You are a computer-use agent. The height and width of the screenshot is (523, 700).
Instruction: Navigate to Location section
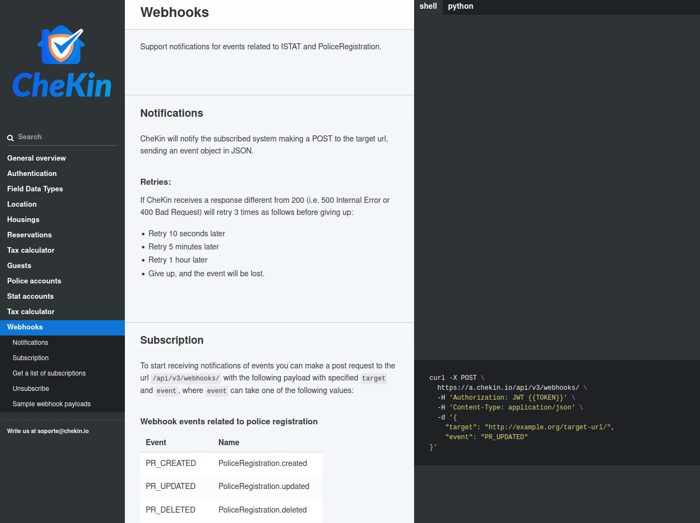pos(22,204)
